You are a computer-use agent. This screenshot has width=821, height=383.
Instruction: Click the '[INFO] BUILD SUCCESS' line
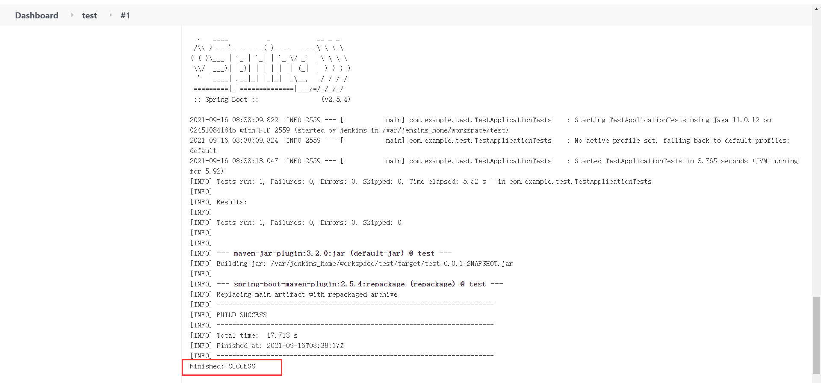point(228,315)
